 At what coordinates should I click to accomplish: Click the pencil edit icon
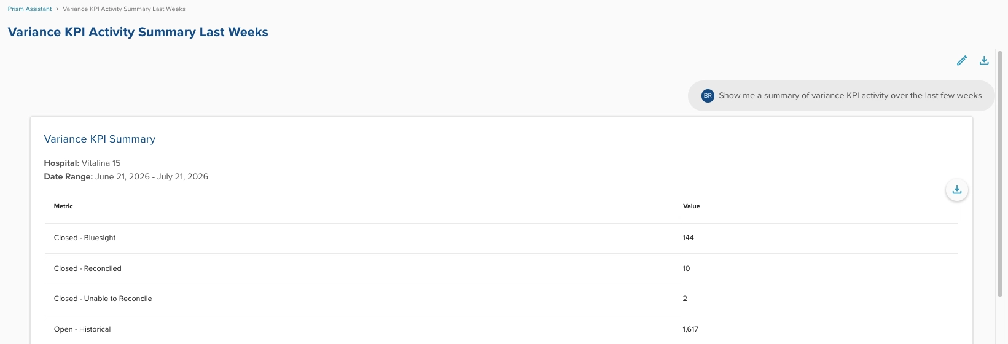point(962,60)
